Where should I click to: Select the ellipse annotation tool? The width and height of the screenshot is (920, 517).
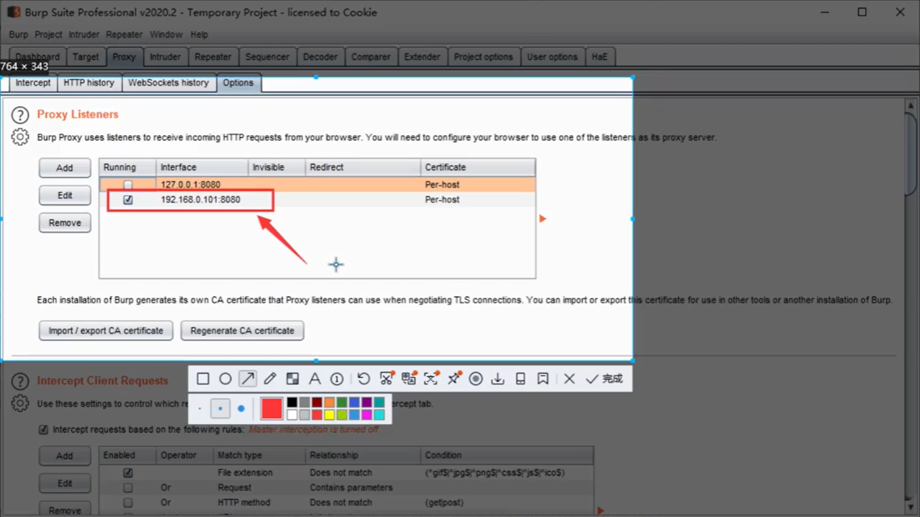(226, 379)
